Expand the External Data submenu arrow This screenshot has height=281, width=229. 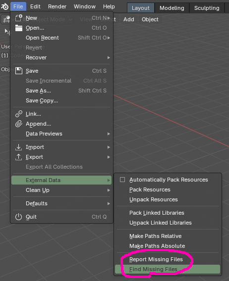pos(109,180)
